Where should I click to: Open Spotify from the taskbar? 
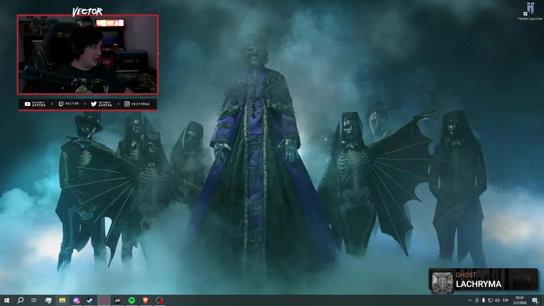(132, 300)
